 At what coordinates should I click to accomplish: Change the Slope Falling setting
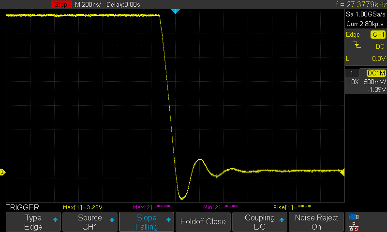tap(147, 222)
